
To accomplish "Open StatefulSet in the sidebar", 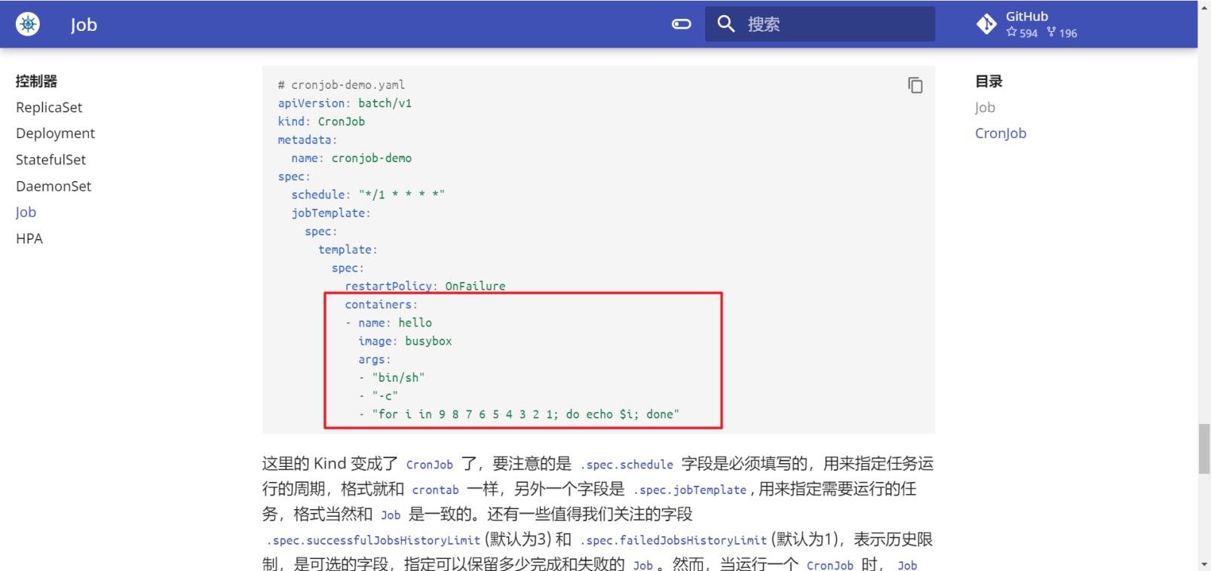I will pos(51,160).
